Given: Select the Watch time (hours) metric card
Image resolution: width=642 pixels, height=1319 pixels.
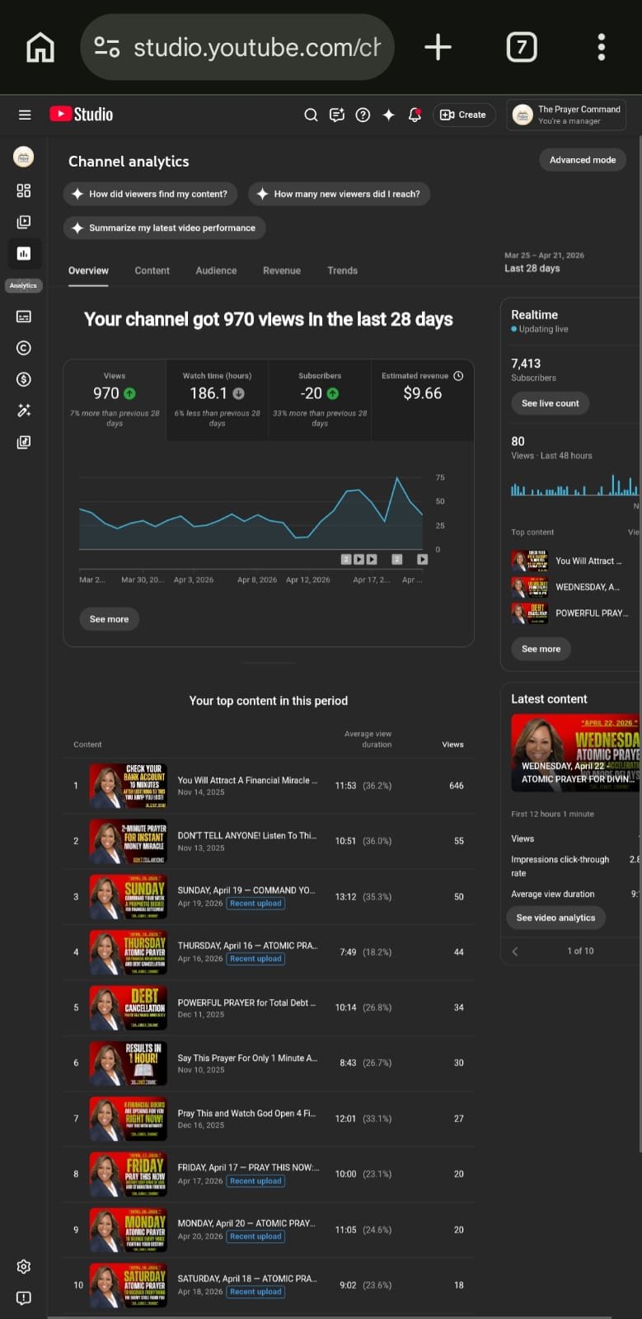Looking at the screenshot, I should pos(217,400).
